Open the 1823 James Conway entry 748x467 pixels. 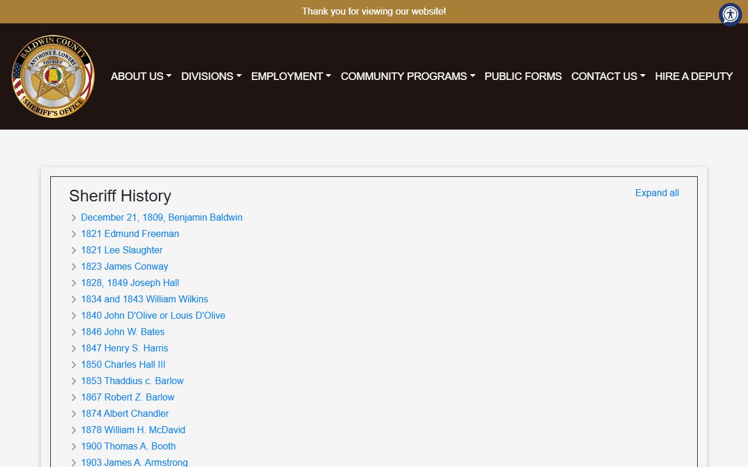point(124,266)
